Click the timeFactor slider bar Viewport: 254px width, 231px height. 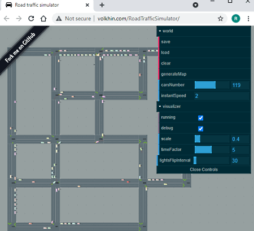coord(212,150)
